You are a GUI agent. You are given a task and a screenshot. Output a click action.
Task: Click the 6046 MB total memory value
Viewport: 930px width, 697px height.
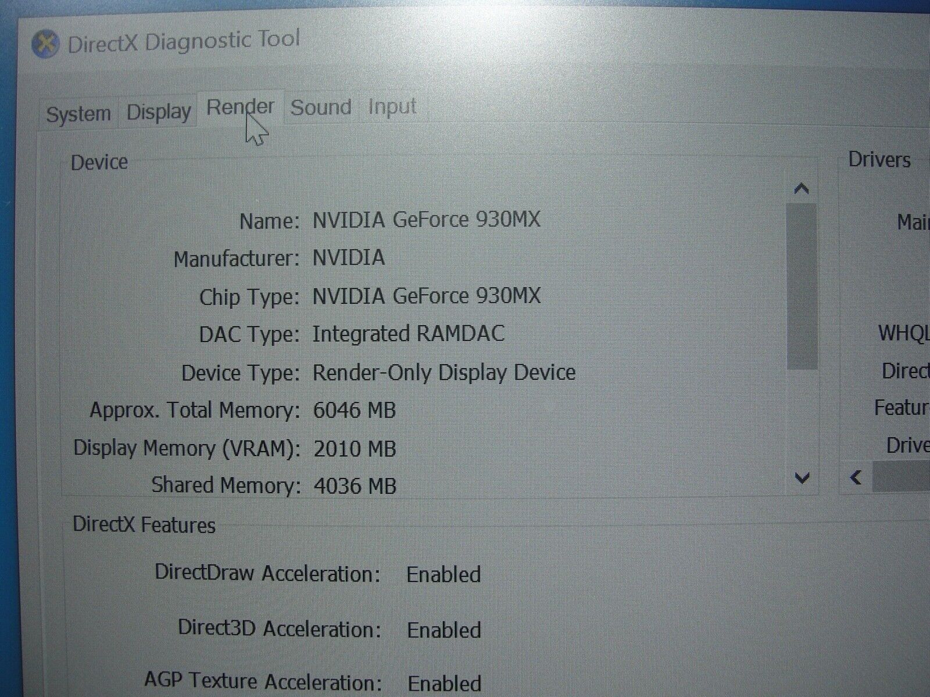tap(355, 410)
